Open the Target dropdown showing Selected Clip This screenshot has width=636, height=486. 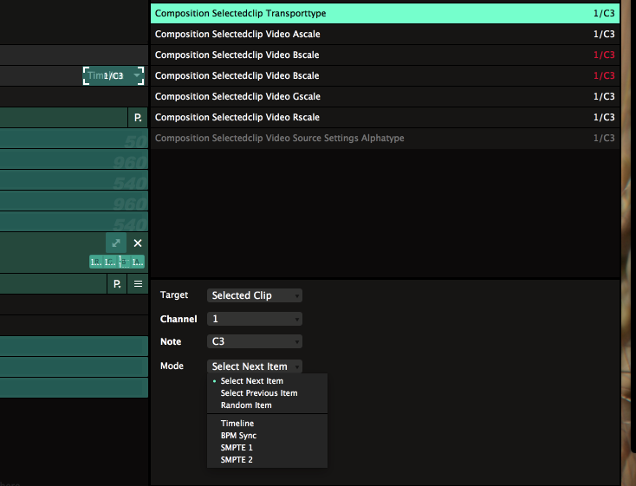[x=255, y=295]
